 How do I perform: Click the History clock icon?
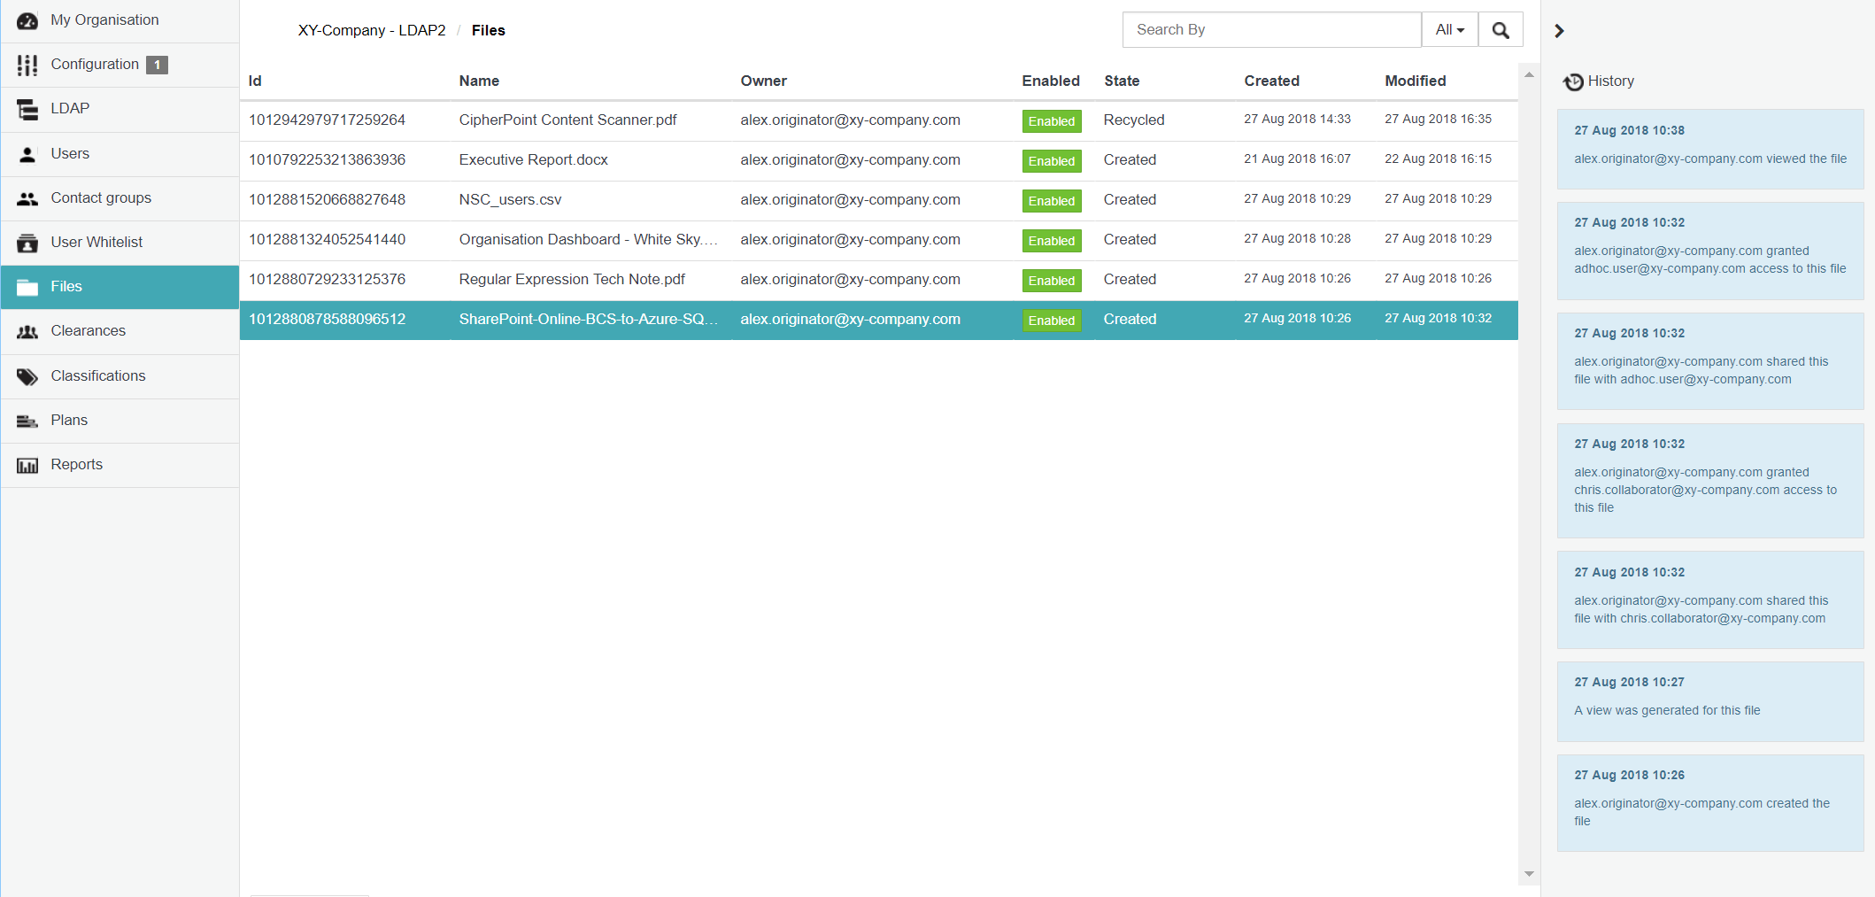(x=1573, y=81)
